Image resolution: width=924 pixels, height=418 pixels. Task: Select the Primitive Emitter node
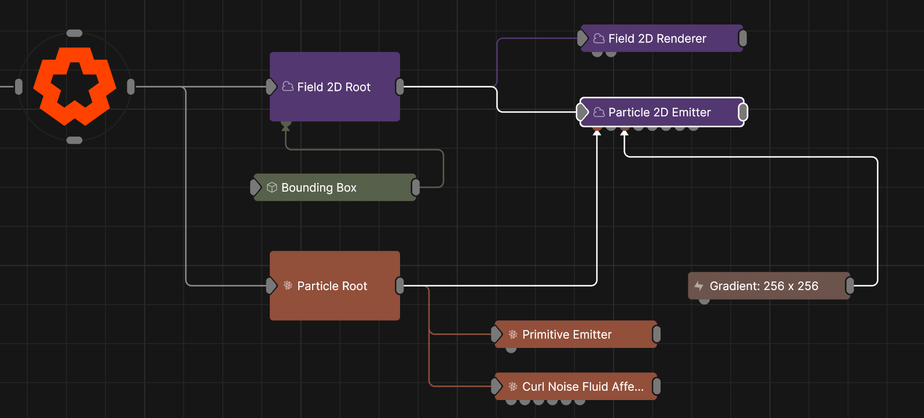click(576, 334)
